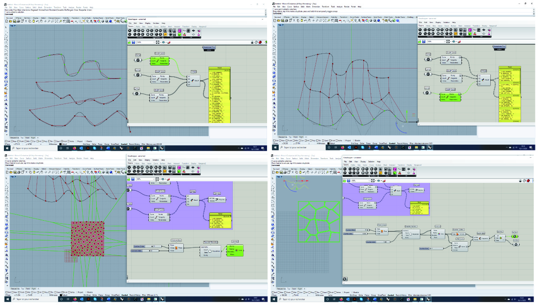
Task: Click the Open folder icon in the top-left screenshot's Rhino toolbar
Action: coord(10,21)
